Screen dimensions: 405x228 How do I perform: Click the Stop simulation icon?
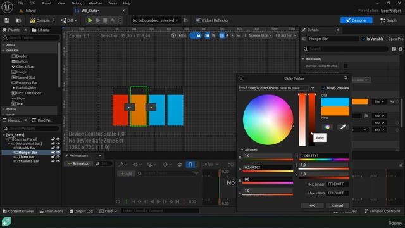pyautogui.click(x=105, y=20)
